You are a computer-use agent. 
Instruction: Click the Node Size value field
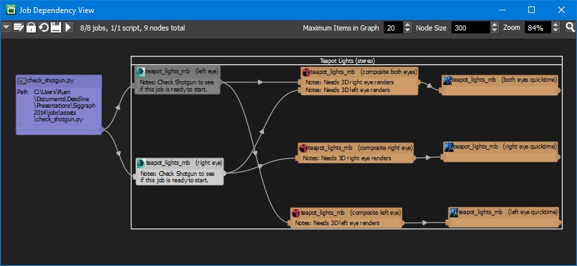pyautogui.click(x=470, y=27)
